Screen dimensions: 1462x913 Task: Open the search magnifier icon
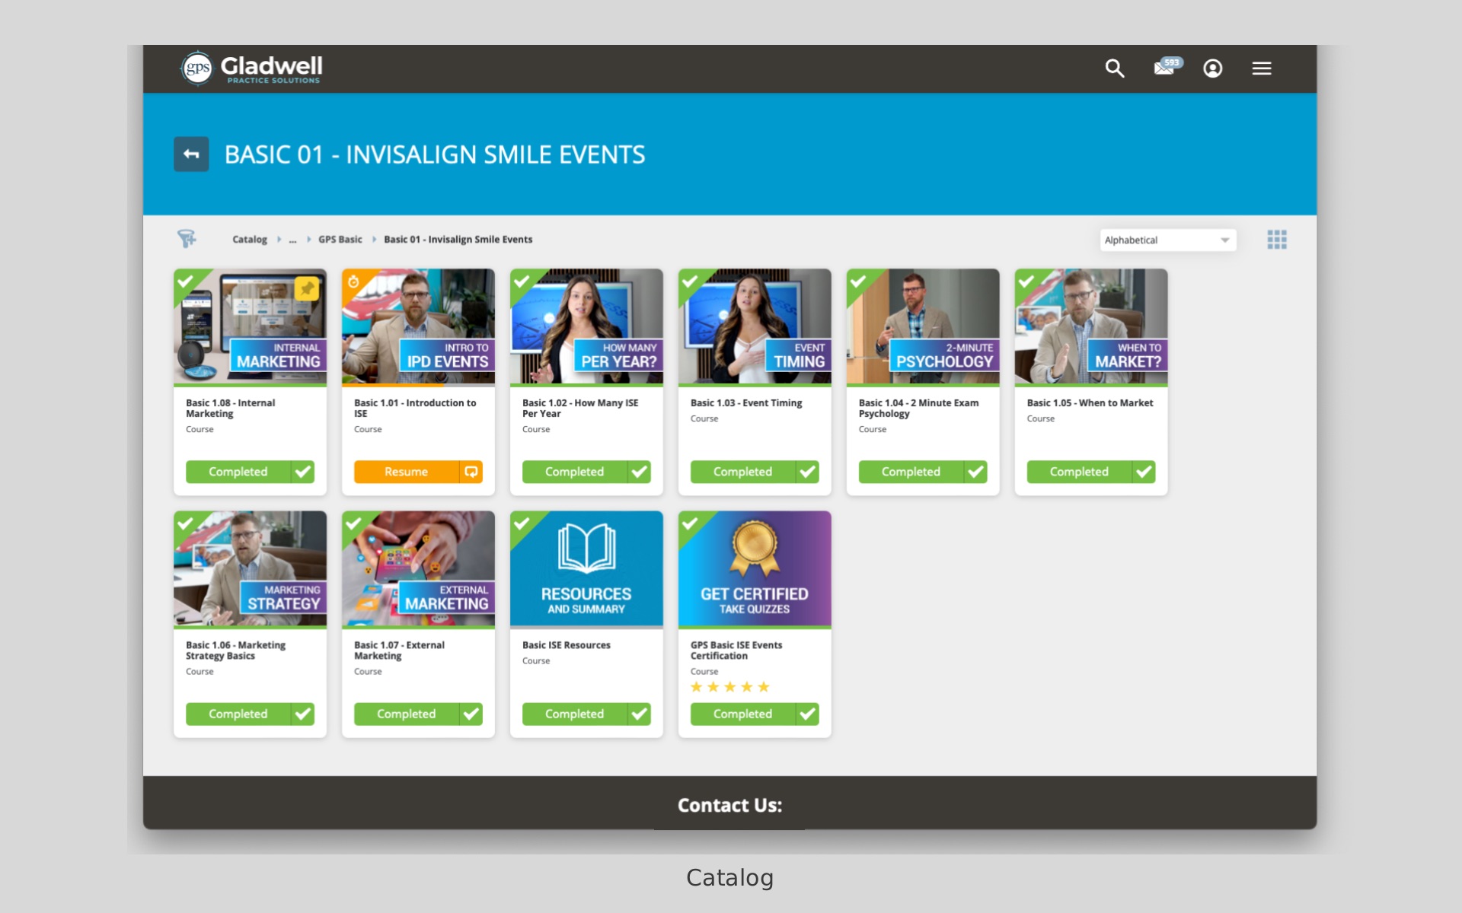1114,68
